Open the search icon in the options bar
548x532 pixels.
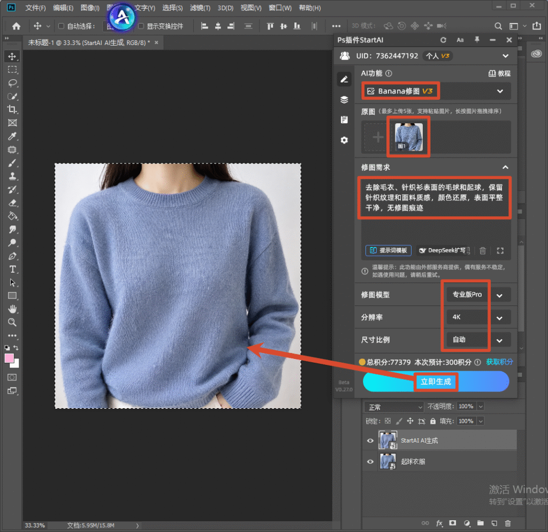498,26
